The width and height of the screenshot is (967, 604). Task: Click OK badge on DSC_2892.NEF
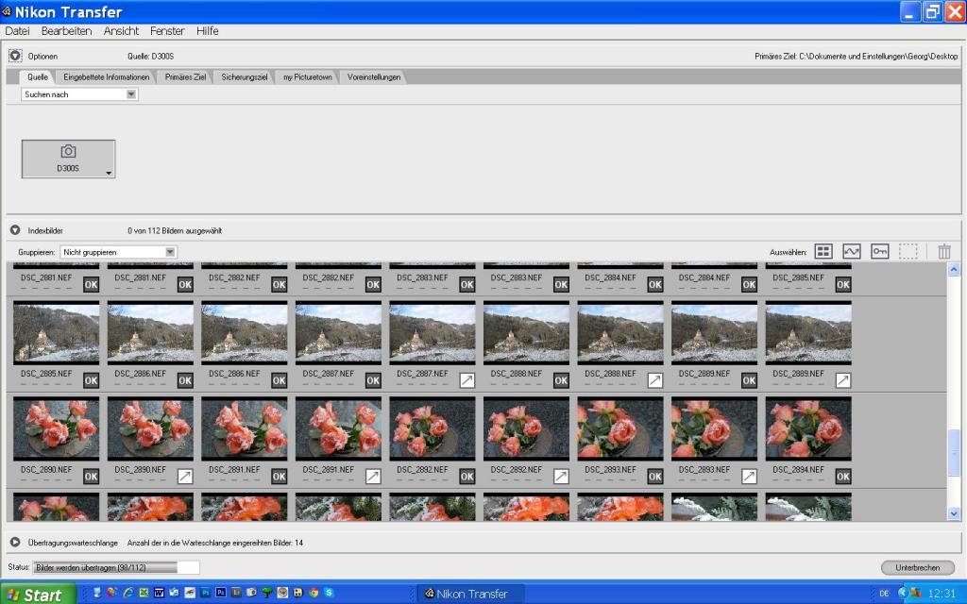pos(467,477)
